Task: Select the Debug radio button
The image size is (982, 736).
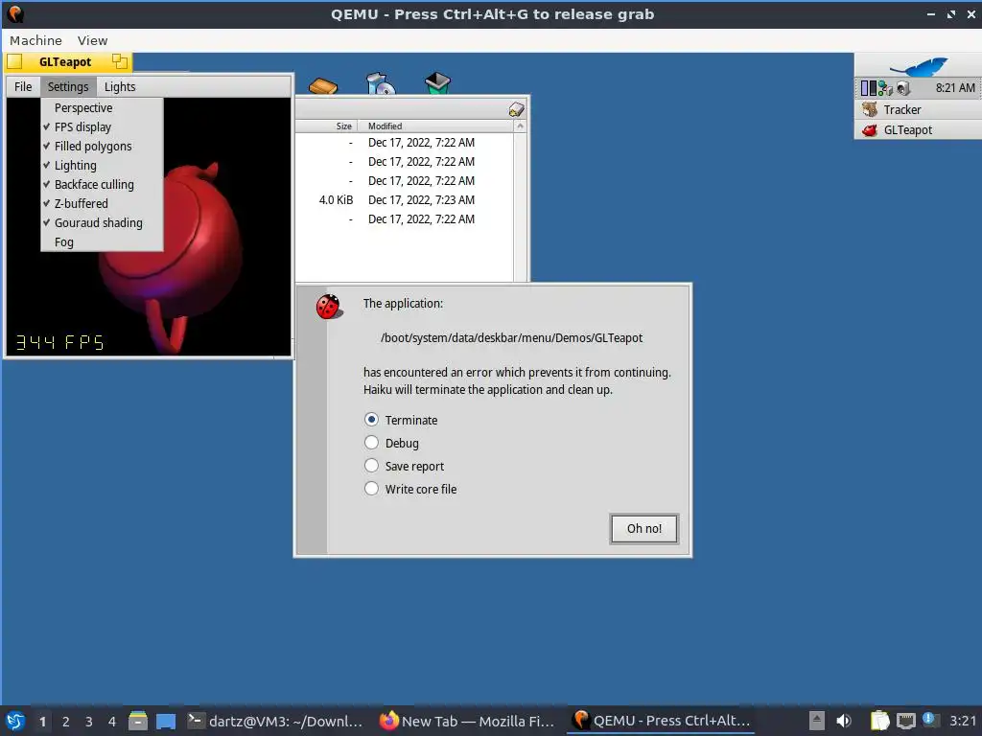Action: (371, 443)
